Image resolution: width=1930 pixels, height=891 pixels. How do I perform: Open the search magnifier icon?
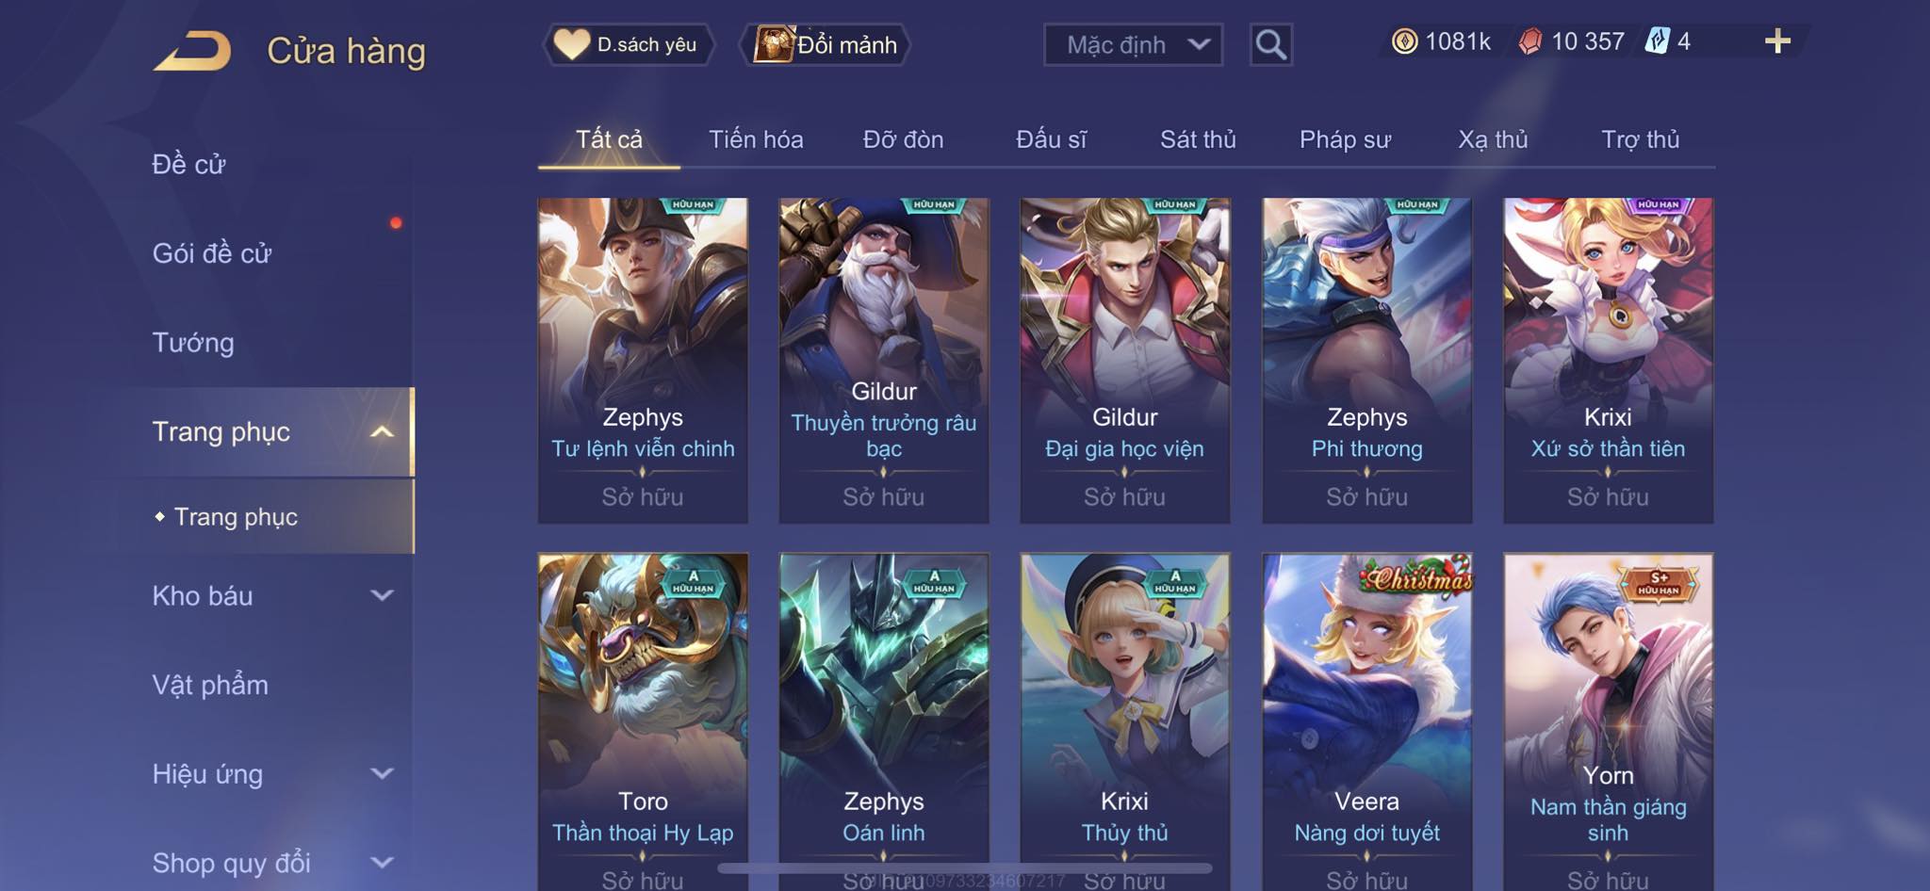1270,44
